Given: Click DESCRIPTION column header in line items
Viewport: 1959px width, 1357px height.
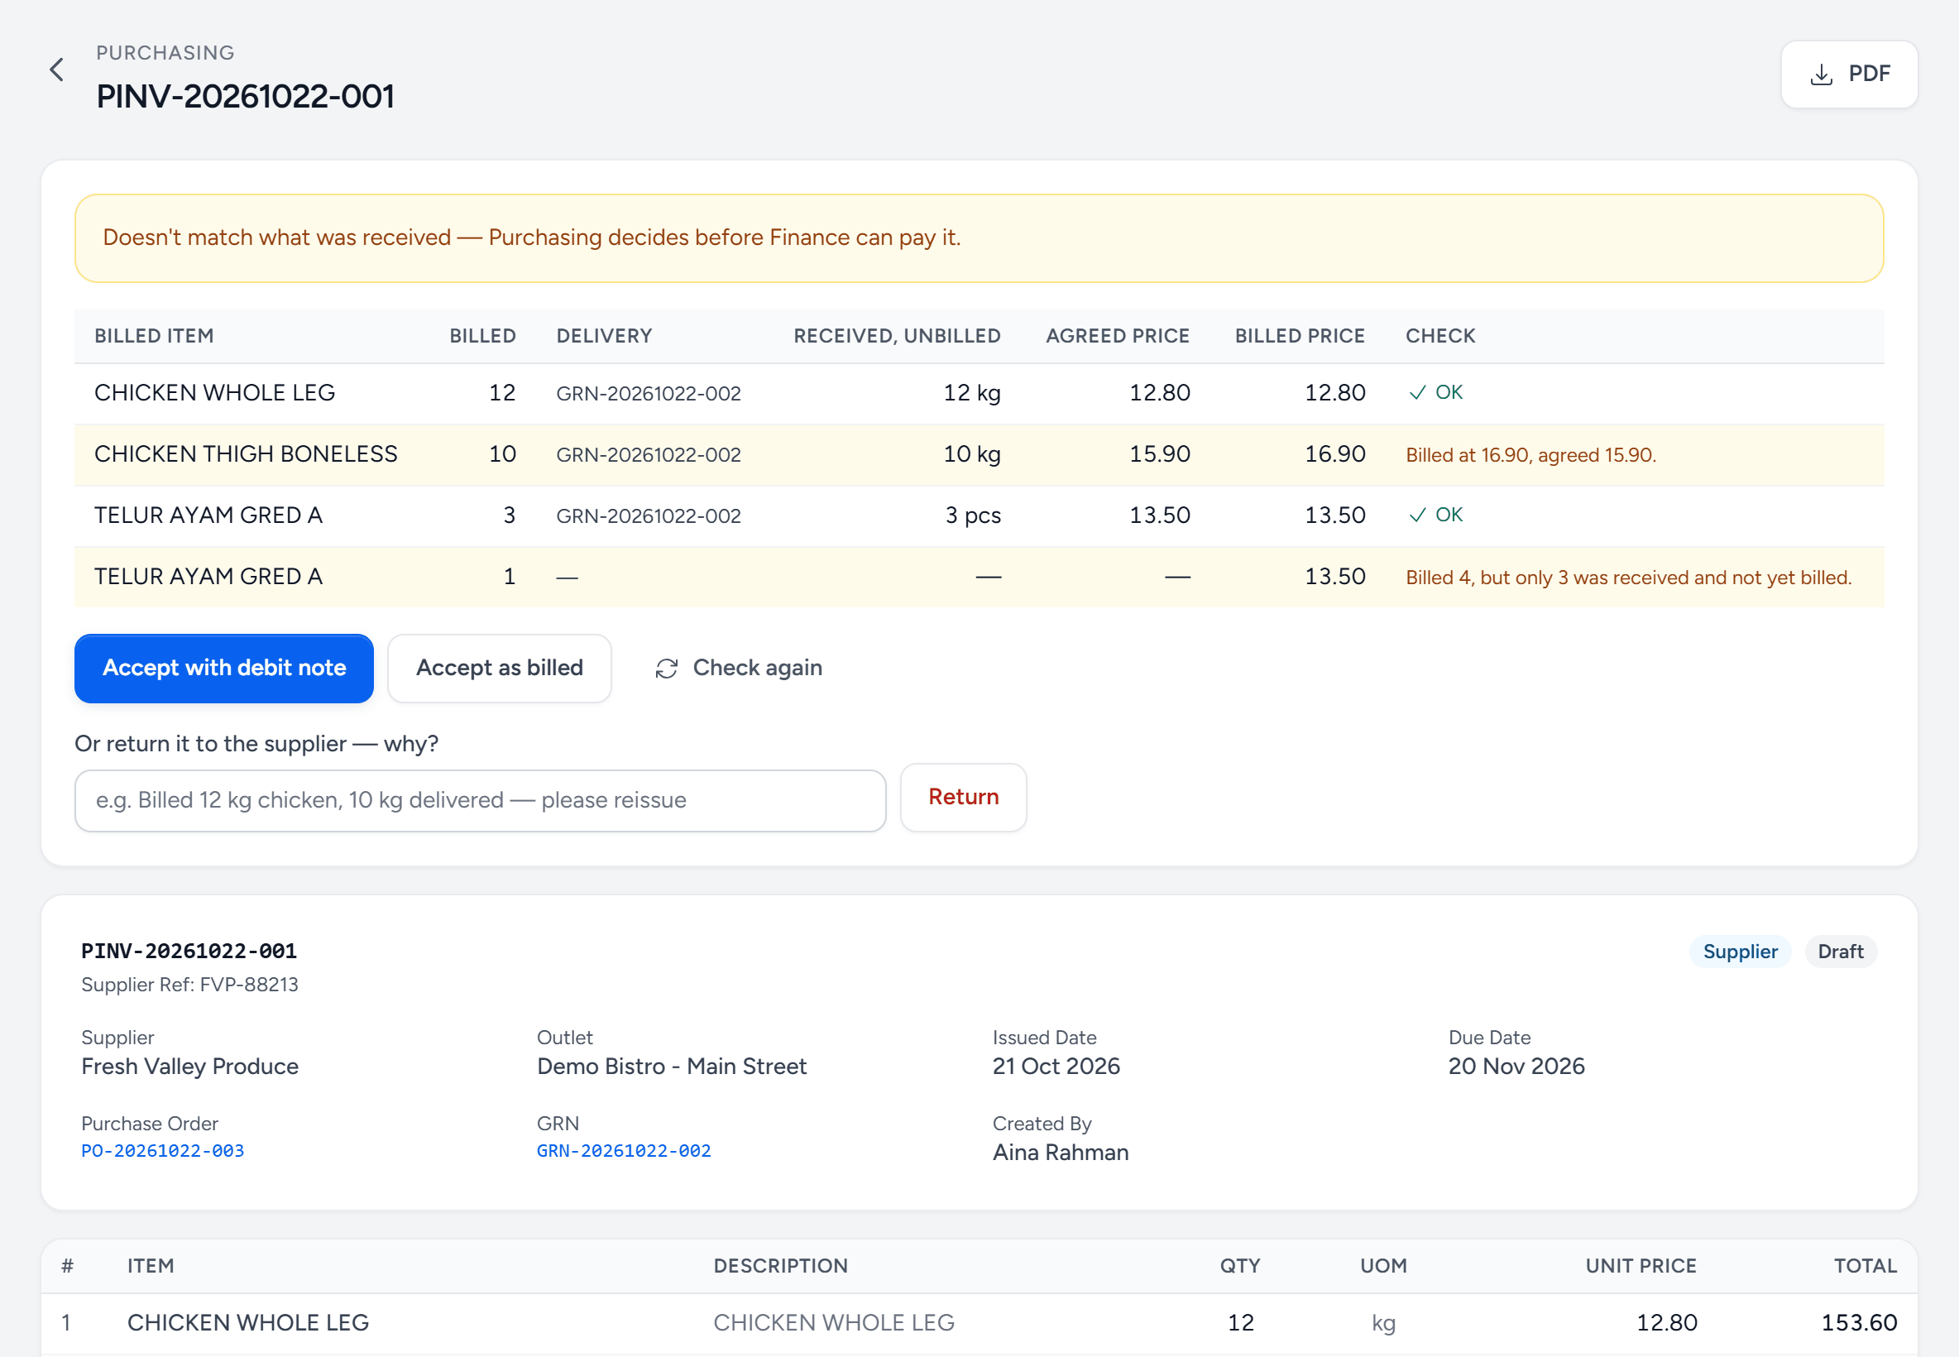Looking at the screenshot, I should point(780,1266).
